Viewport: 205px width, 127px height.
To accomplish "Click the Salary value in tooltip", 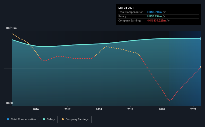I will click(x=154, y=16).
